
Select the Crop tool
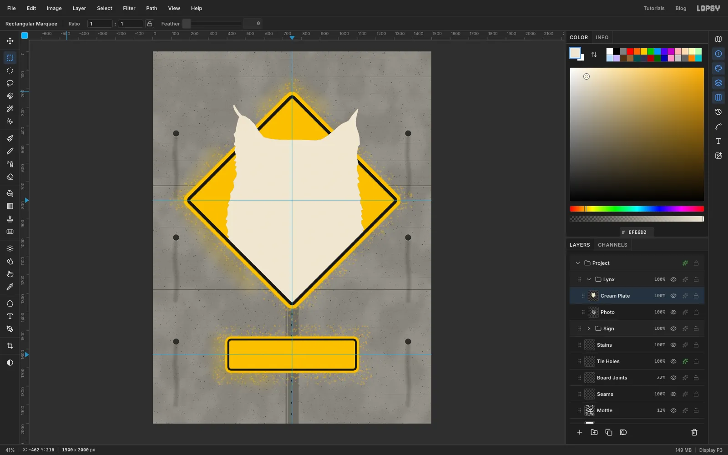click(10, 346)
